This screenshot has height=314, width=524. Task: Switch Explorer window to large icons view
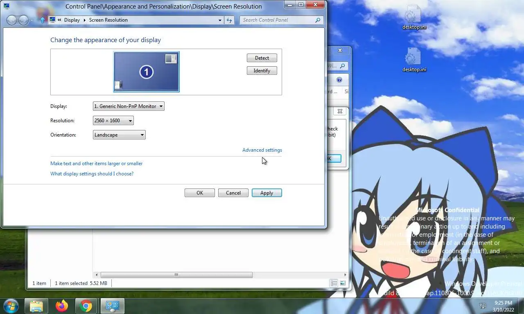tap(343, 283)
